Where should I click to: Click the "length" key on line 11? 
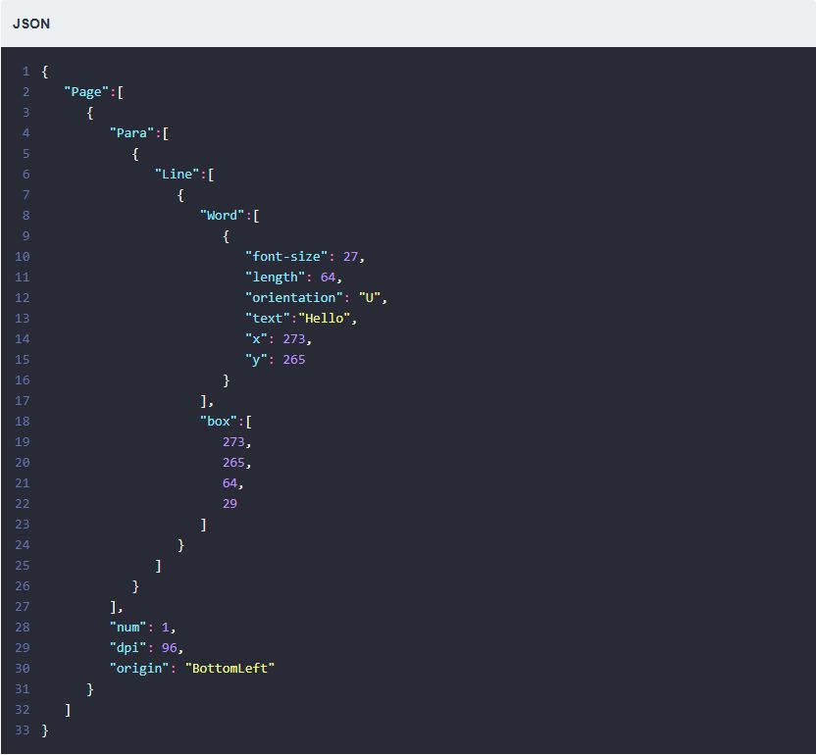click(x=280, y=277)
